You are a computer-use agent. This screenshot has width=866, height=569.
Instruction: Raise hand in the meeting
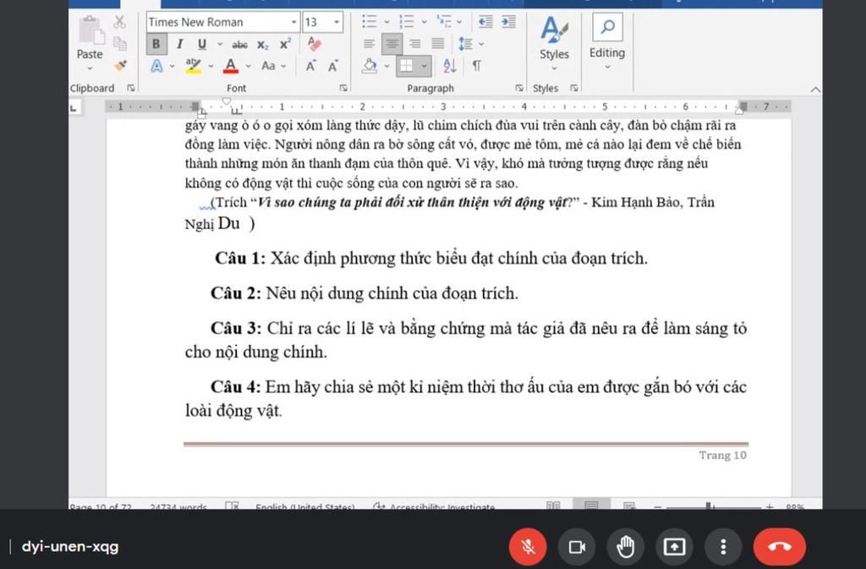click(x=625, y=547)
